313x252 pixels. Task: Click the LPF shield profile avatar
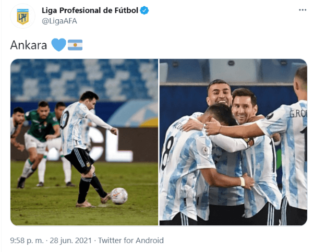[x=23, y=16]
